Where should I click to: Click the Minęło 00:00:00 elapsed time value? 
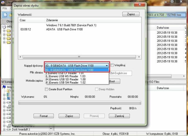[x=90, y=97]
